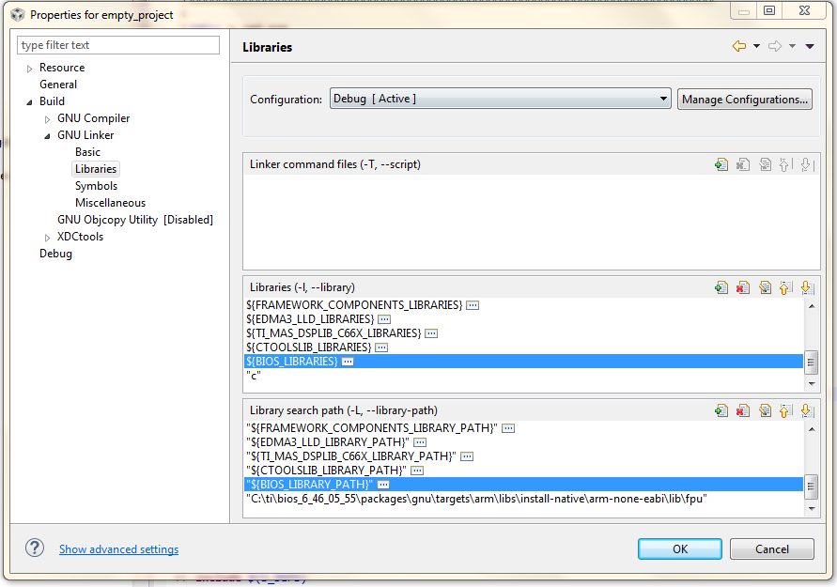Click scrollbar thumb in Libraries list
This screenshot has width=837, height=587.
click(812, 363)
